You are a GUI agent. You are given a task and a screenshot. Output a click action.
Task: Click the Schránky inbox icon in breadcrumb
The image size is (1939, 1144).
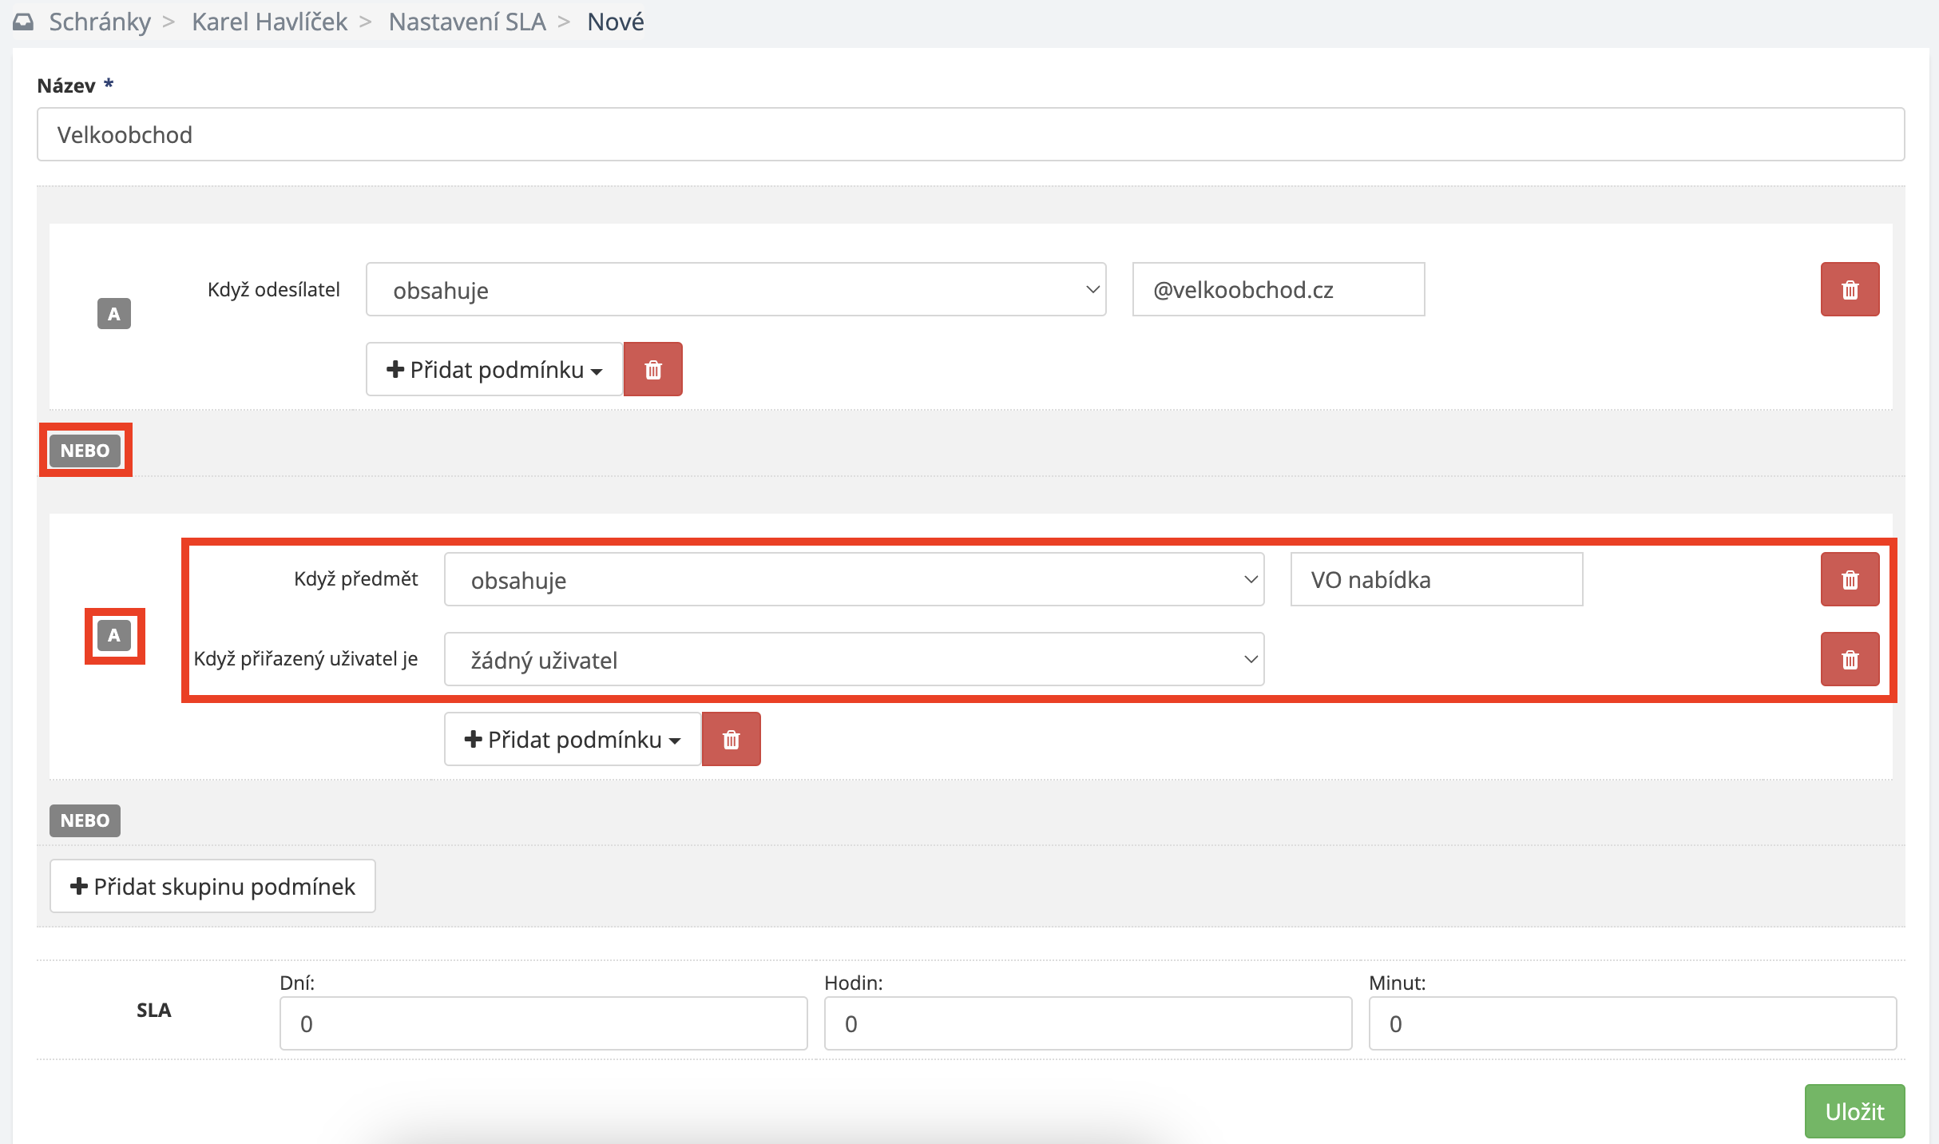(x=23, y=22)
